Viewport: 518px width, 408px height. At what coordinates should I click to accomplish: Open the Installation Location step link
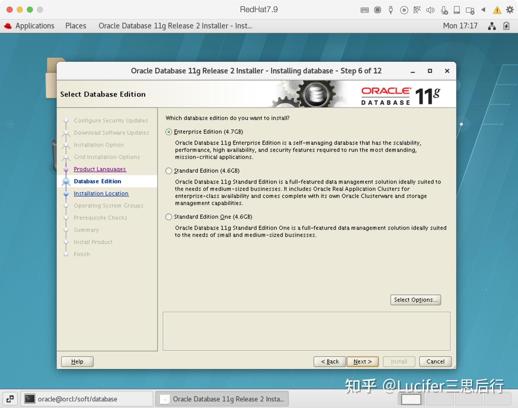101,193
